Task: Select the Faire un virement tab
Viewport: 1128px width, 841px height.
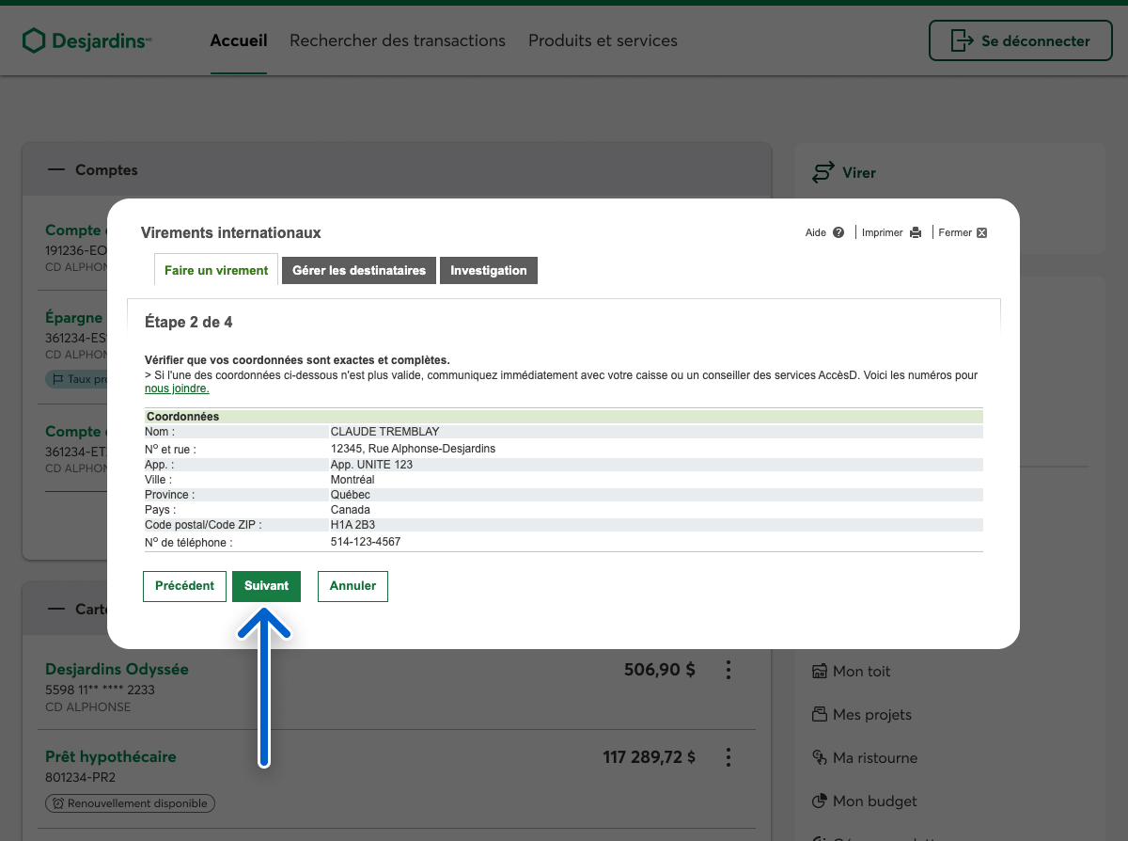Action: pos(216,270)
